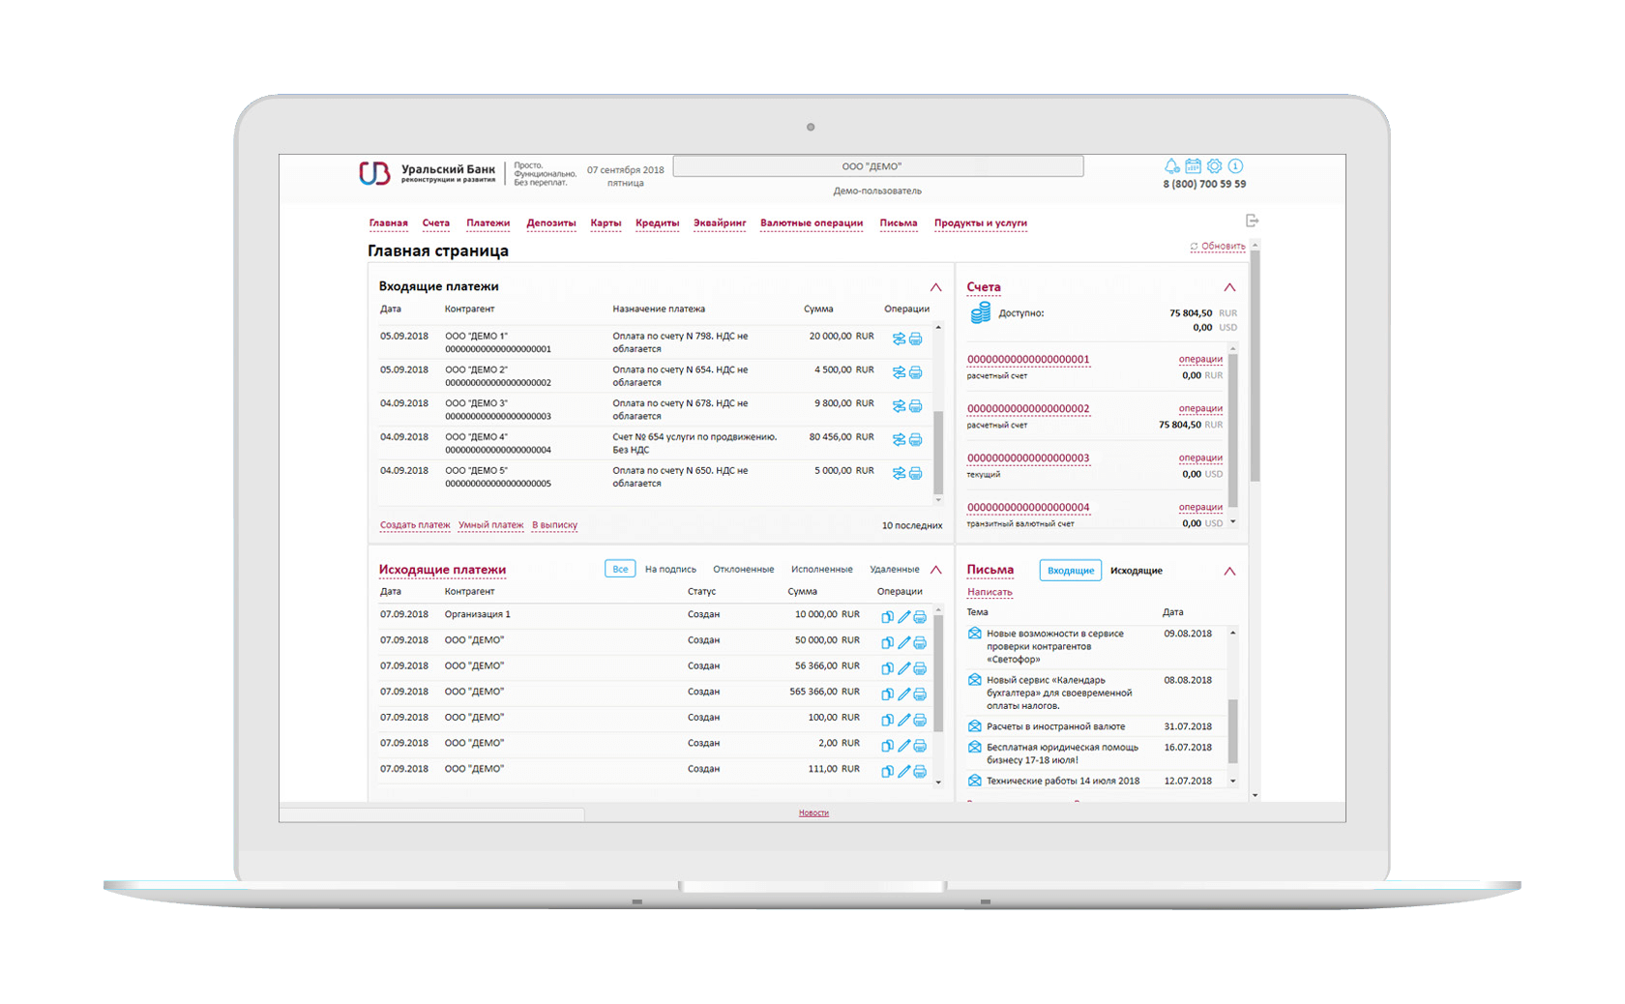Click the В выписку link
This screenshot has width=1625, height=1004.
click(554, 525)
